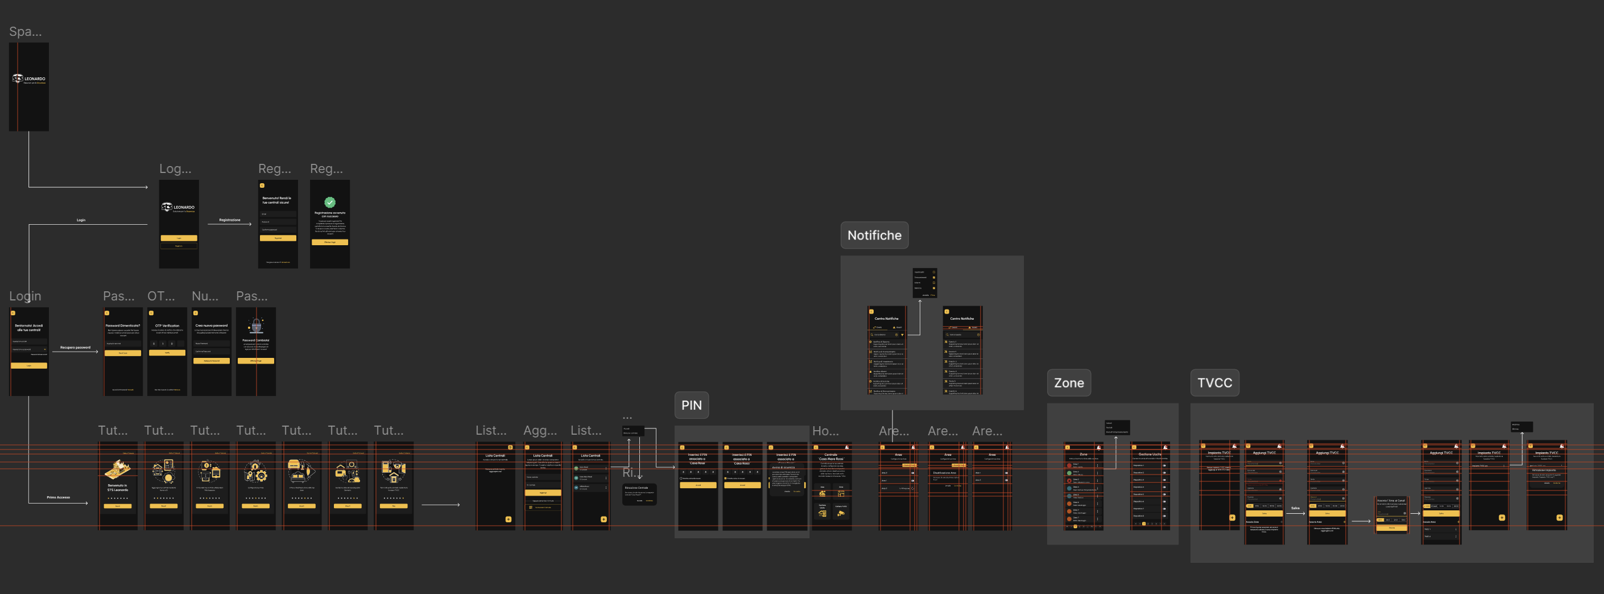Click yellow Associa button in Associa l'Area frame
This screenshot has width=1604, height=594.
(x=1391, y=527)
